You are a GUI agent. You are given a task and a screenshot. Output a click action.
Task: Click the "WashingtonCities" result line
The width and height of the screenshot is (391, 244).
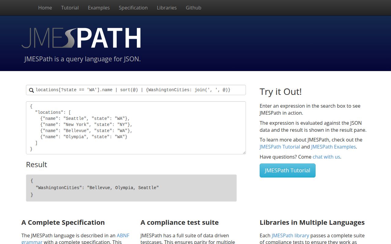tap(97, 188)
